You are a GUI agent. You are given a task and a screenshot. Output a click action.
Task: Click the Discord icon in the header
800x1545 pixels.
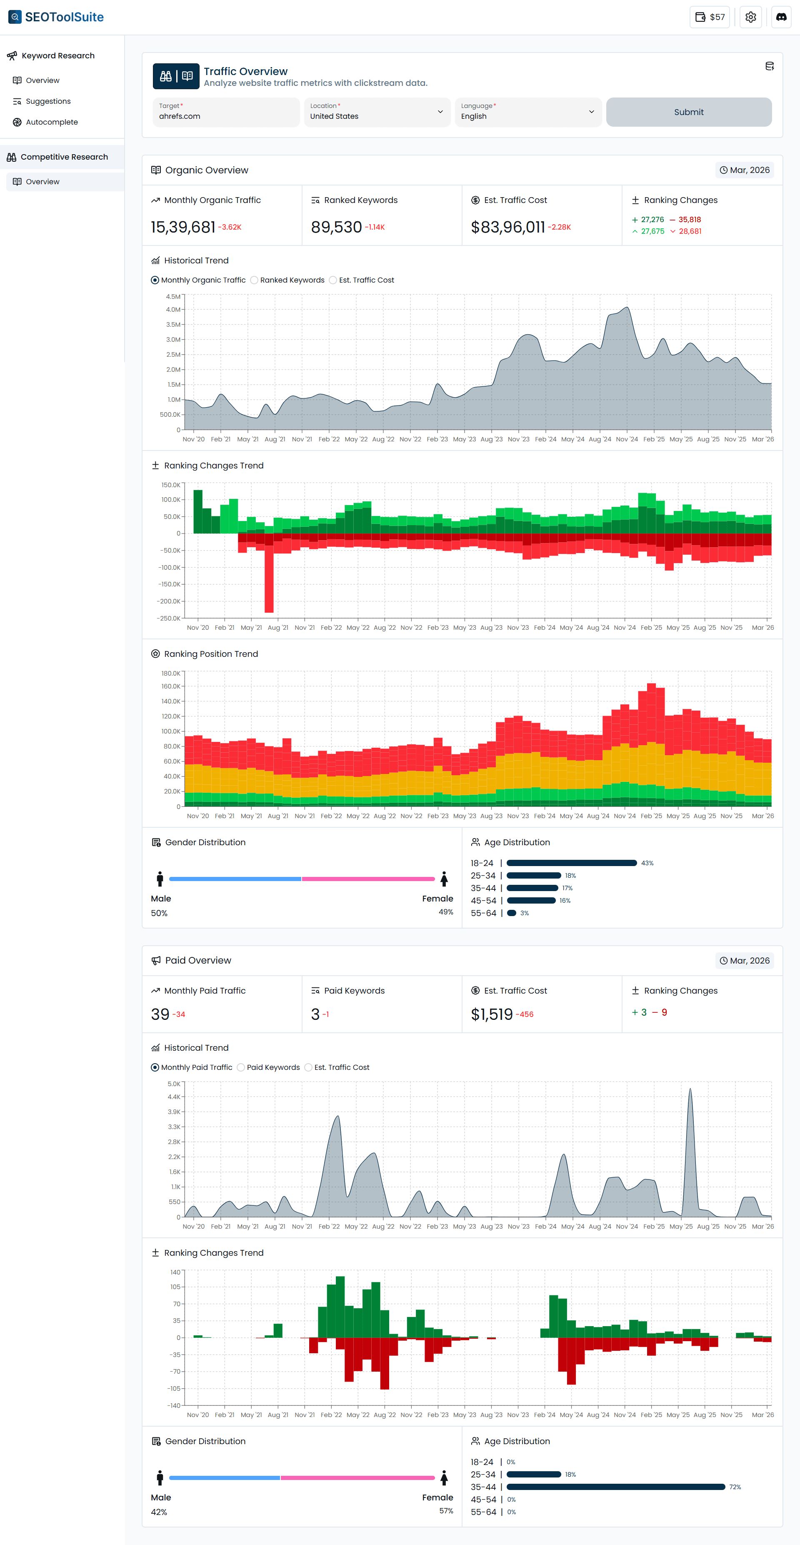(x=781, y=16)
